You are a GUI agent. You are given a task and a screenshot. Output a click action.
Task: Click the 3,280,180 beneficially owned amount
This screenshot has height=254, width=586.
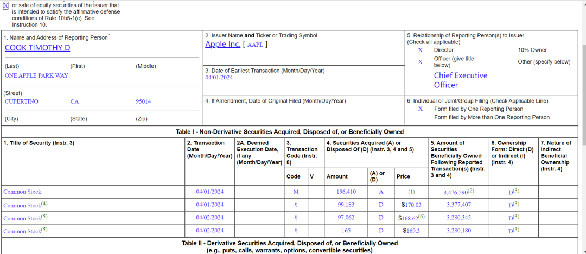pos(458,231)
